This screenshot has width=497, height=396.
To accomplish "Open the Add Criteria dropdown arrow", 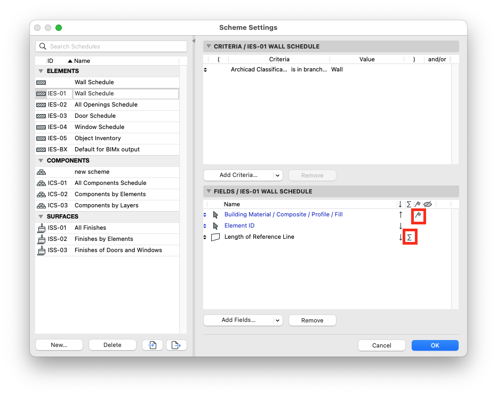I will [x=277, y=175].
